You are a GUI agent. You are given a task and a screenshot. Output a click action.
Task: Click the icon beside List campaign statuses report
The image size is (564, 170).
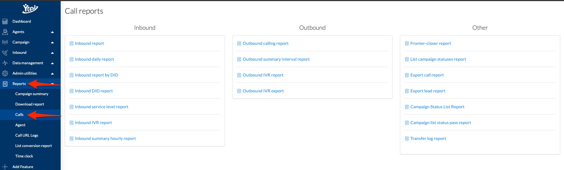[407, 59]
